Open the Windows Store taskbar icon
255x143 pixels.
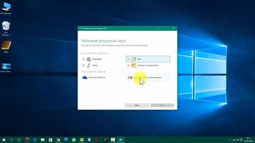pos(51,140)
